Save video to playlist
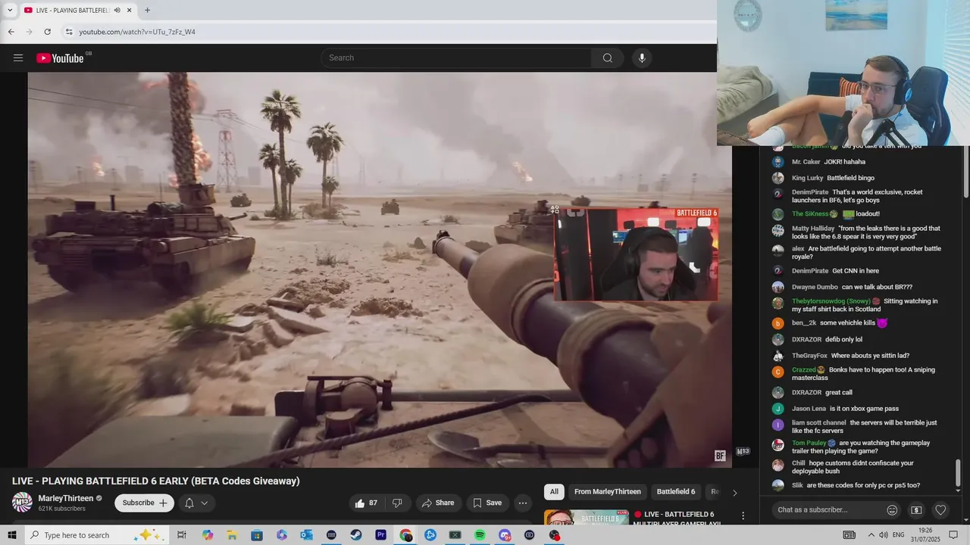Image resolution: width=970 pixels, height=545 pixels. pyautogui.click(x=487, y=503)
